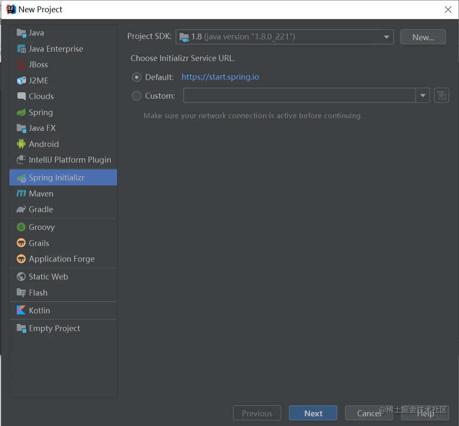Screen dimensions: 459x426
Task: Choose Java Enterprise project type
Action: (x=56, y=49)
